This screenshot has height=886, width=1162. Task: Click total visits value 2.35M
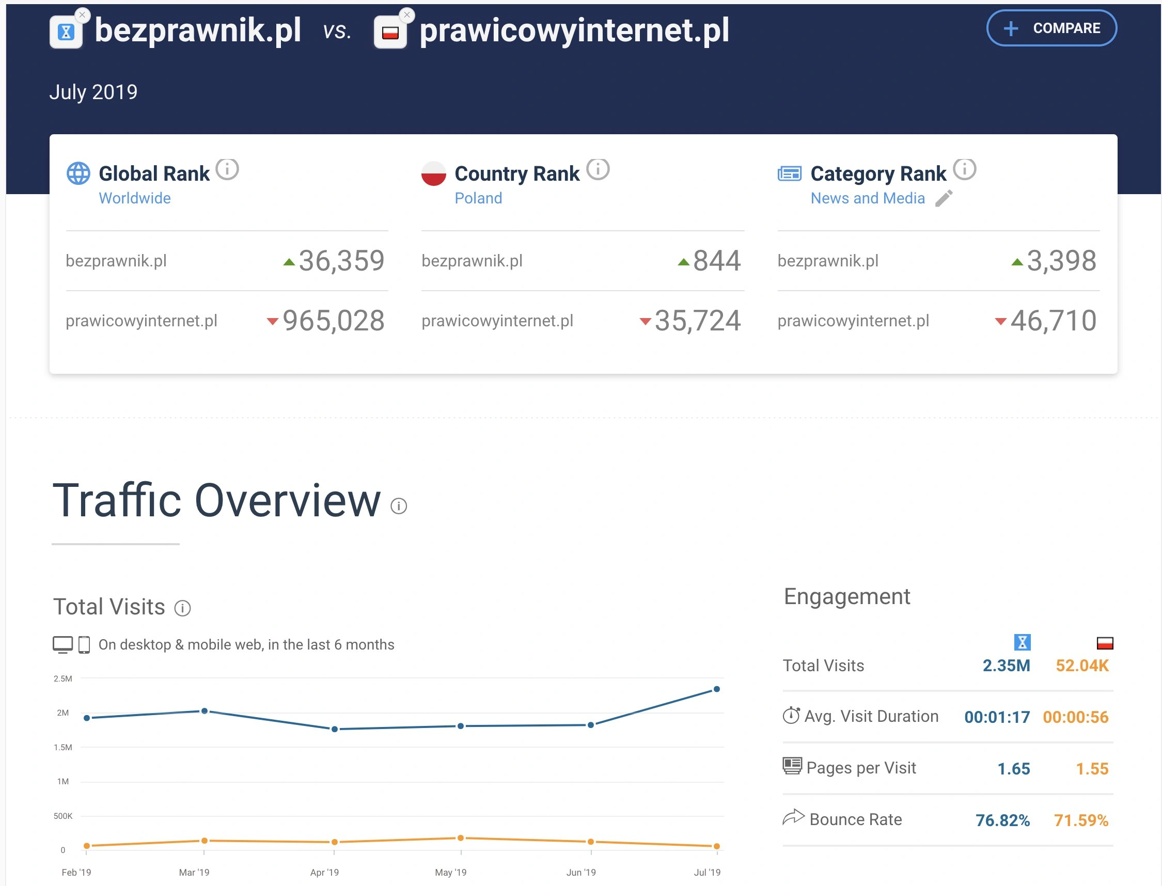pyautogui.click(x=1006, y=666)
